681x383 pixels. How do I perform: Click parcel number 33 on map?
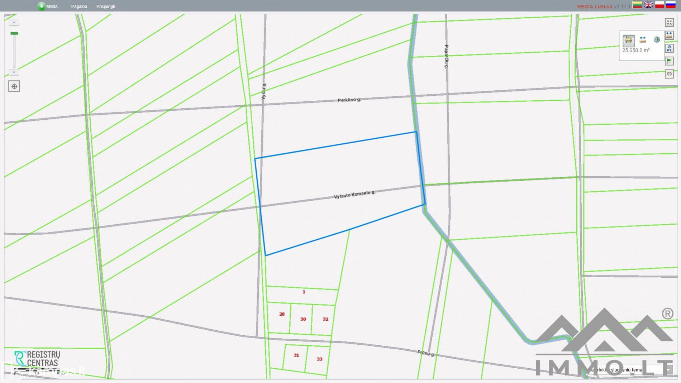tap(319, 359)
